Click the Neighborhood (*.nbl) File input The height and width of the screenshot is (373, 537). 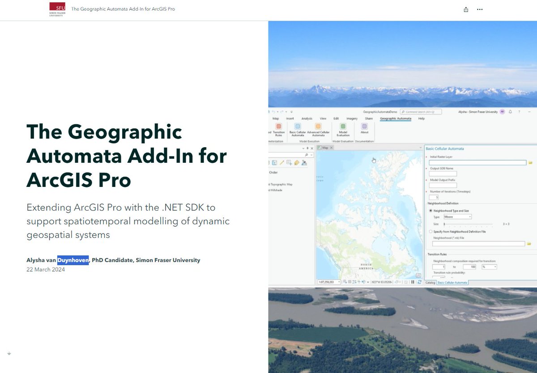tap(479, 244)
